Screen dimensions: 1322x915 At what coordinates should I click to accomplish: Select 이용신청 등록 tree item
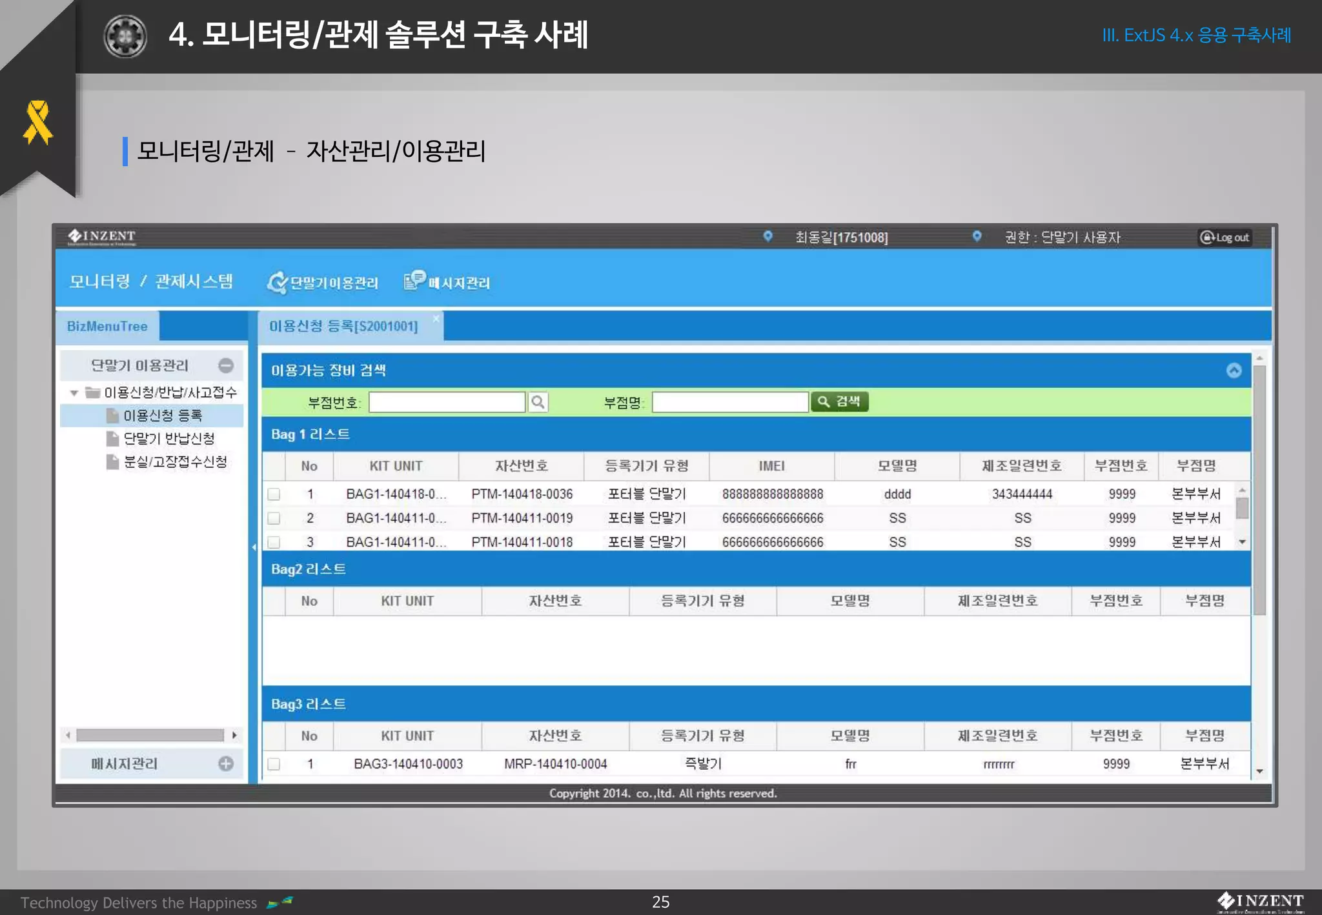pyautogui.click(x=152, y=415)
